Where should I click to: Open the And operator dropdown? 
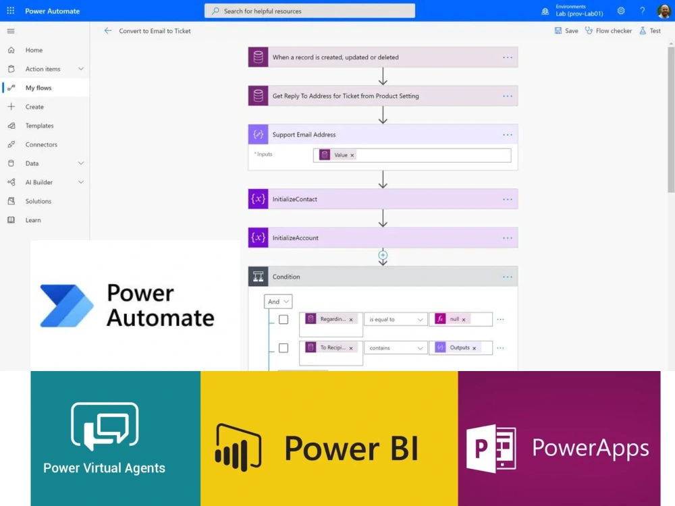277,302
